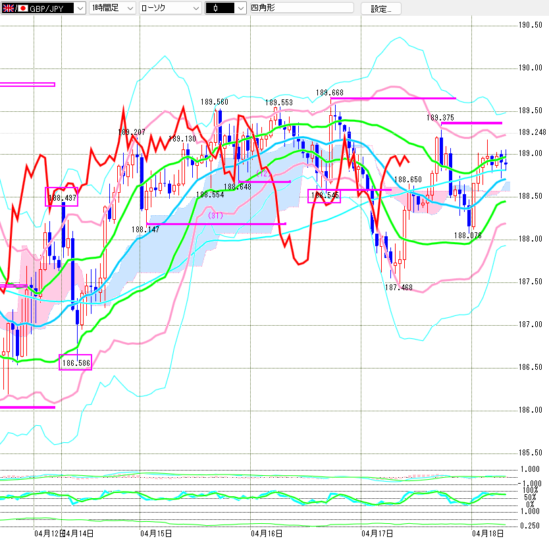This screenshot has height=539, width=549.
Task: Select the boxed 188.497 price label
Action: tap(61, 197)
